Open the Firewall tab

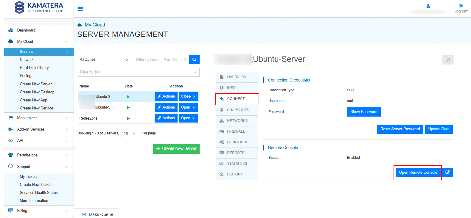[x=237, y=131]
